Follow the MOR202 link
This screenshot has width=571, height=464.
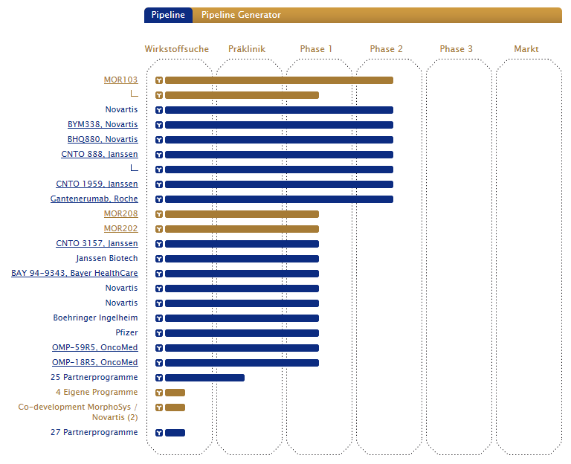click(x=120, y=229)
